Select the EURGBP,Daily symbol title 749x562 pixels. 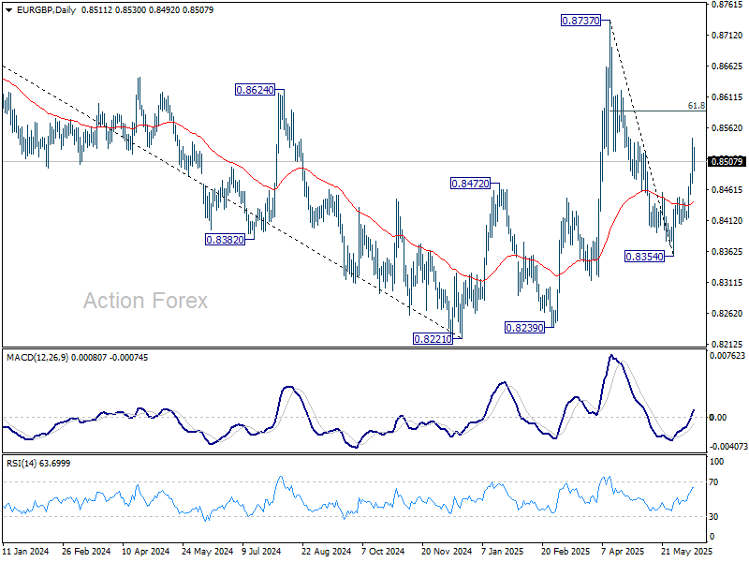(x=46, y=10)
